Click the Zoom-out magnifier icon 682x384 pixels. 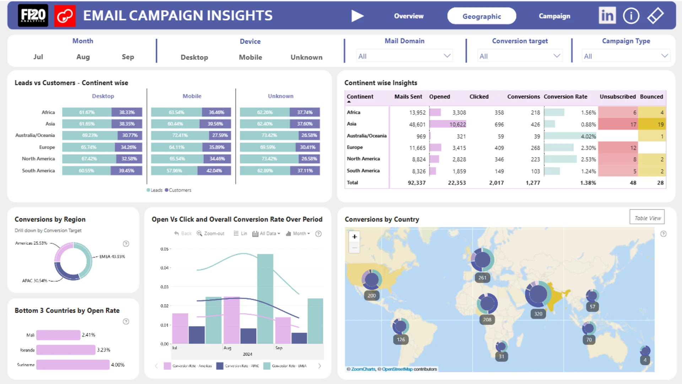click(200, 234)
